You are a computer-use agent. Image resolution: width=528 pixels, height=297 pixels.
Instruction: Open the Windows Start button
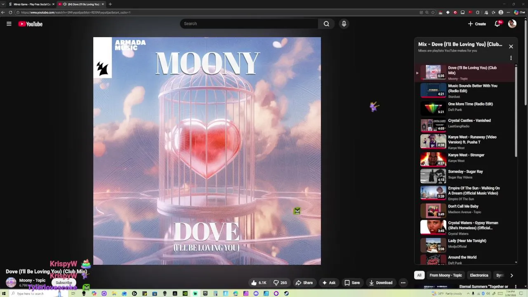click(x=4, y=293)
